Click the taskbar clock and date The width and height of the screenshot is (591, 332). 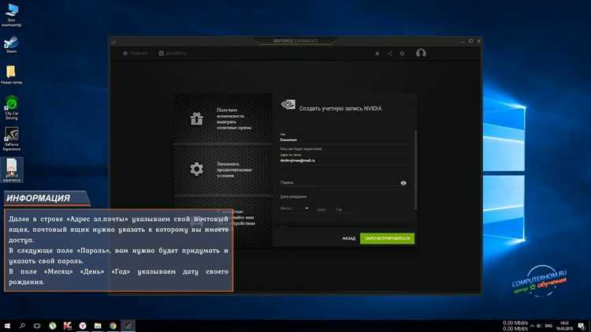pos(564,326)
